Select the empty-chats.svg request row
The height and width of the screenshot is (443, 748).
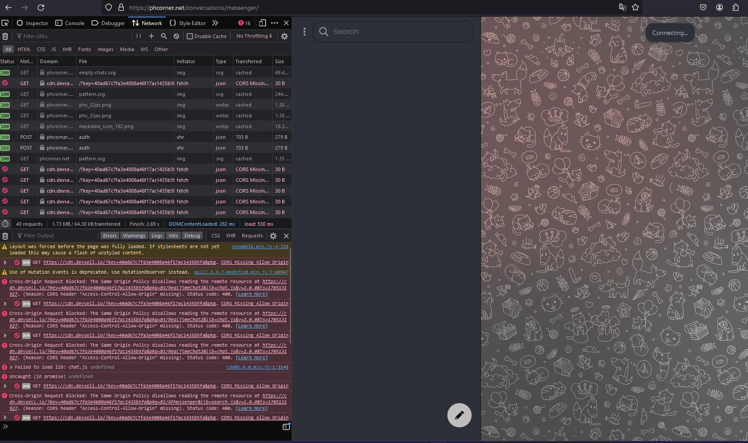146,73
